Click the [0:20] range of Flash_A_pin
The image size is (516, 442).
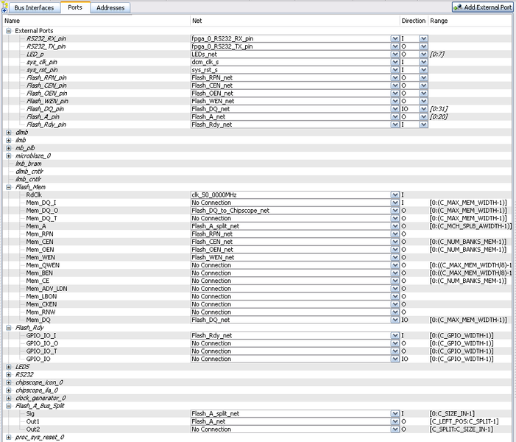tap(439, 116)
